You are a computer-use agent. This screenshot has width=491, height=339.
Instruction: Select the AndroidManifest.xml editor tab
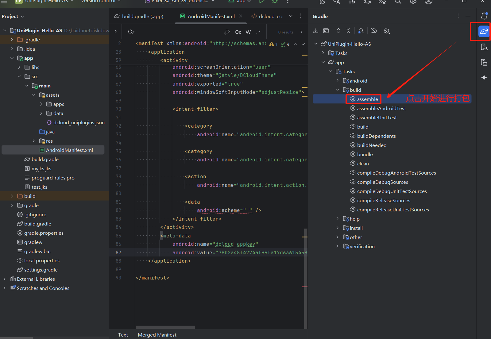point(211,16)
